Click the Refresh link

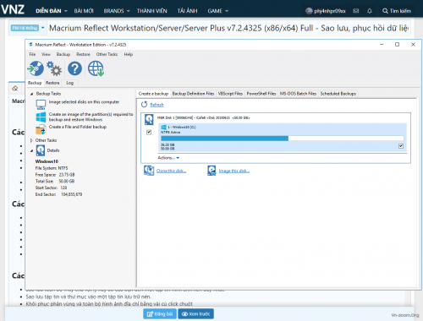(157, 105)
